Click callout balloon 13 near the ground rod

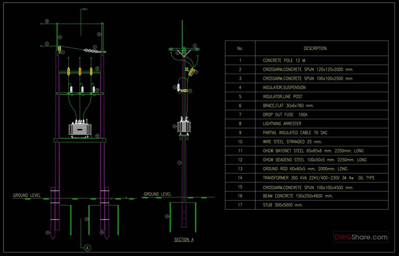[86, 219]
